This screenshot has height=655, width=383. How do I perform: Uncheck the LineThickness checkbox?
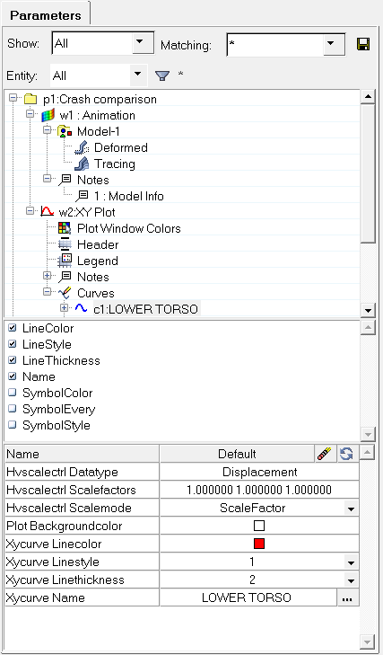point(13,360)
